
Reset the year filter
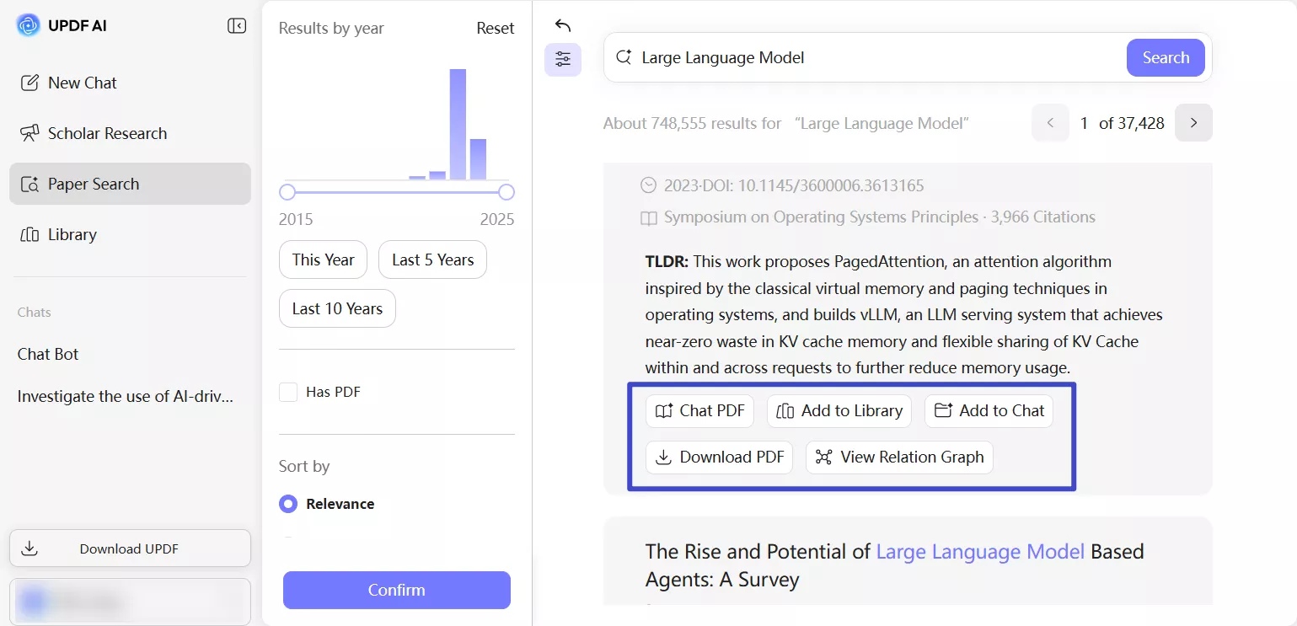click(x=495, y=28)
